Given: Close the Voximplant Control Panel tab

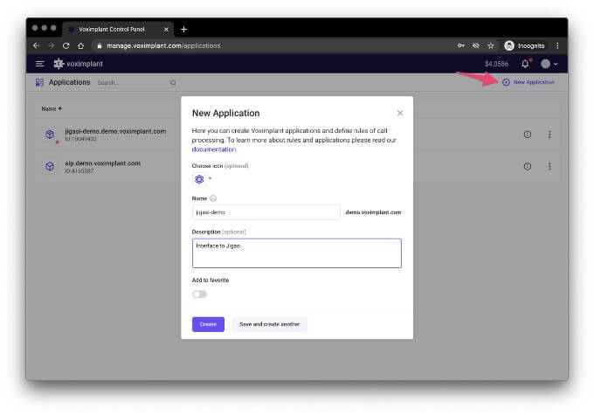Looking at the screenshot, I should (166, 29).
